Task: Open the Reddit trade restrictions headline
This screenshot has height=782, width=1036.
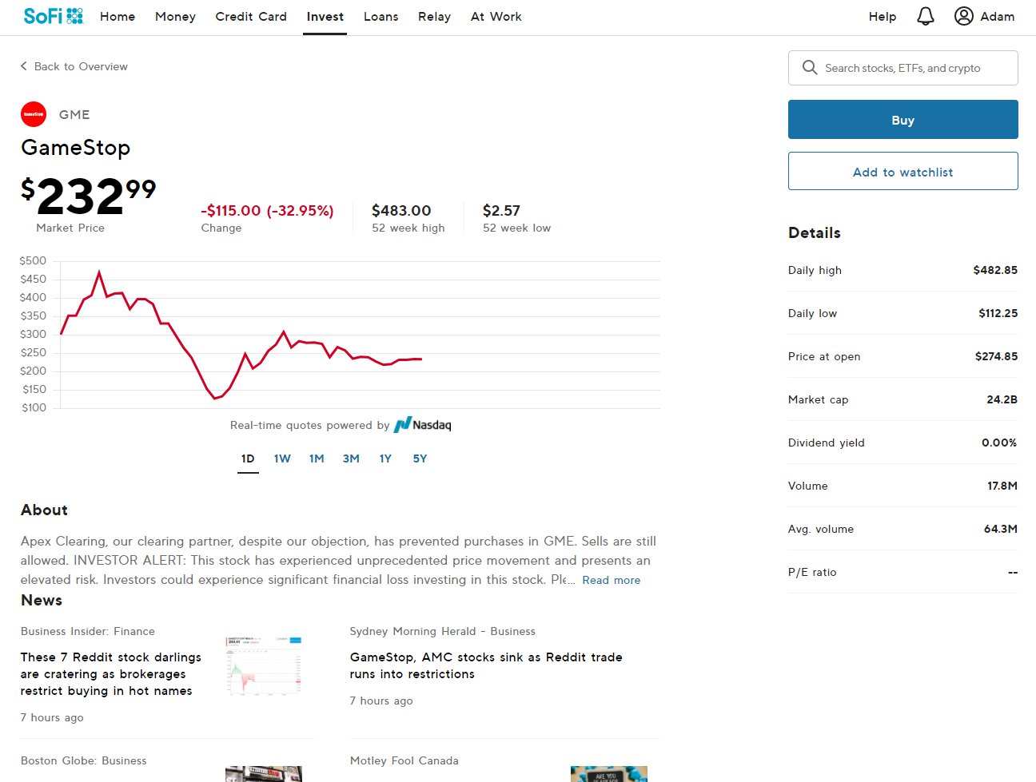Action: tap(485, 665)
